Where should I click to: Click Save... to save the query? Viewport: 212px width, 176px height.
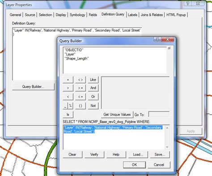point(160,155)
